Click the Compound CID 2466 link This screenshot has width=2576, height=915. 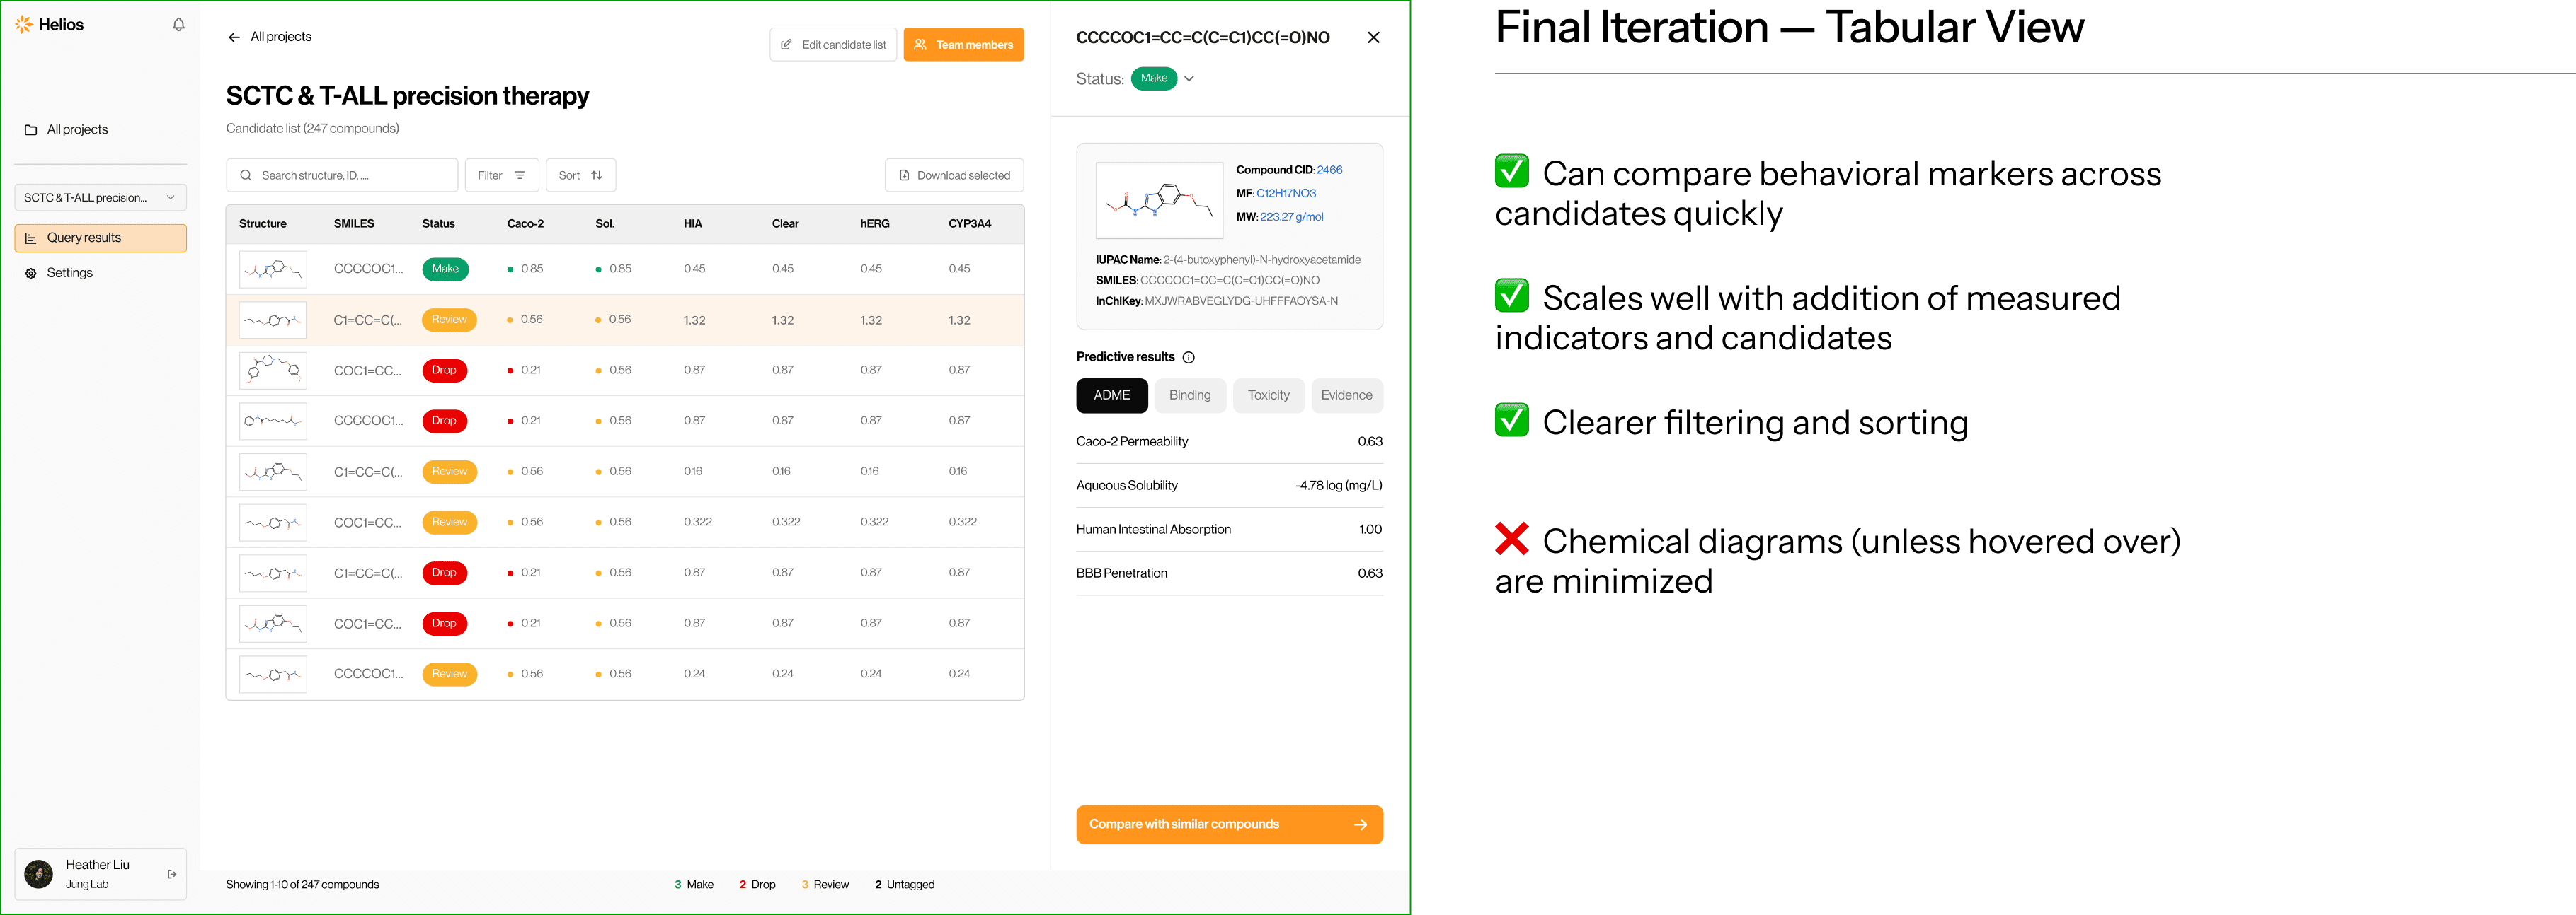(x=1329, y=170)
